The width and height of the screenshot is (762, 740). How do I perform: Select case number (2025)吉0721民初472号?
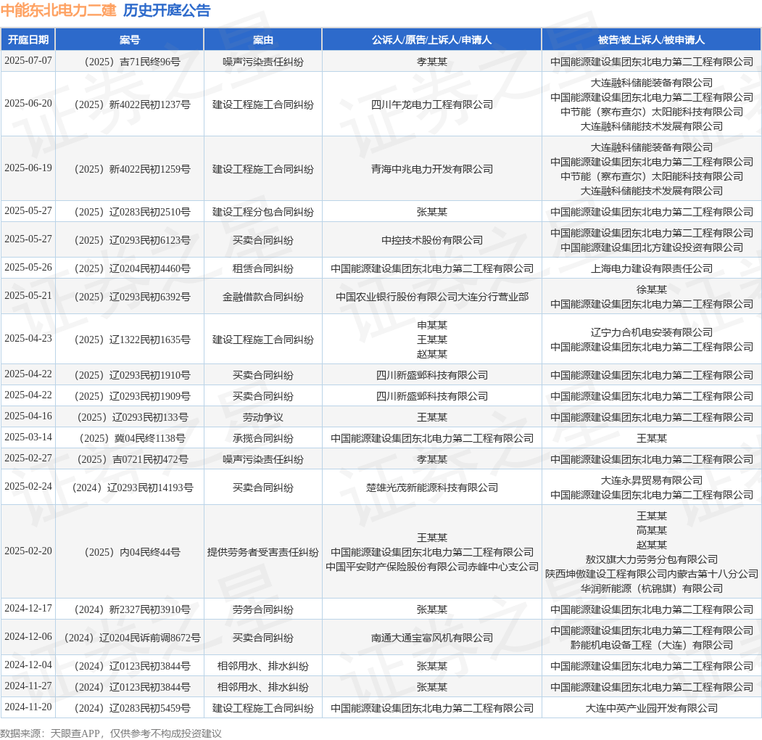[130, 459]
